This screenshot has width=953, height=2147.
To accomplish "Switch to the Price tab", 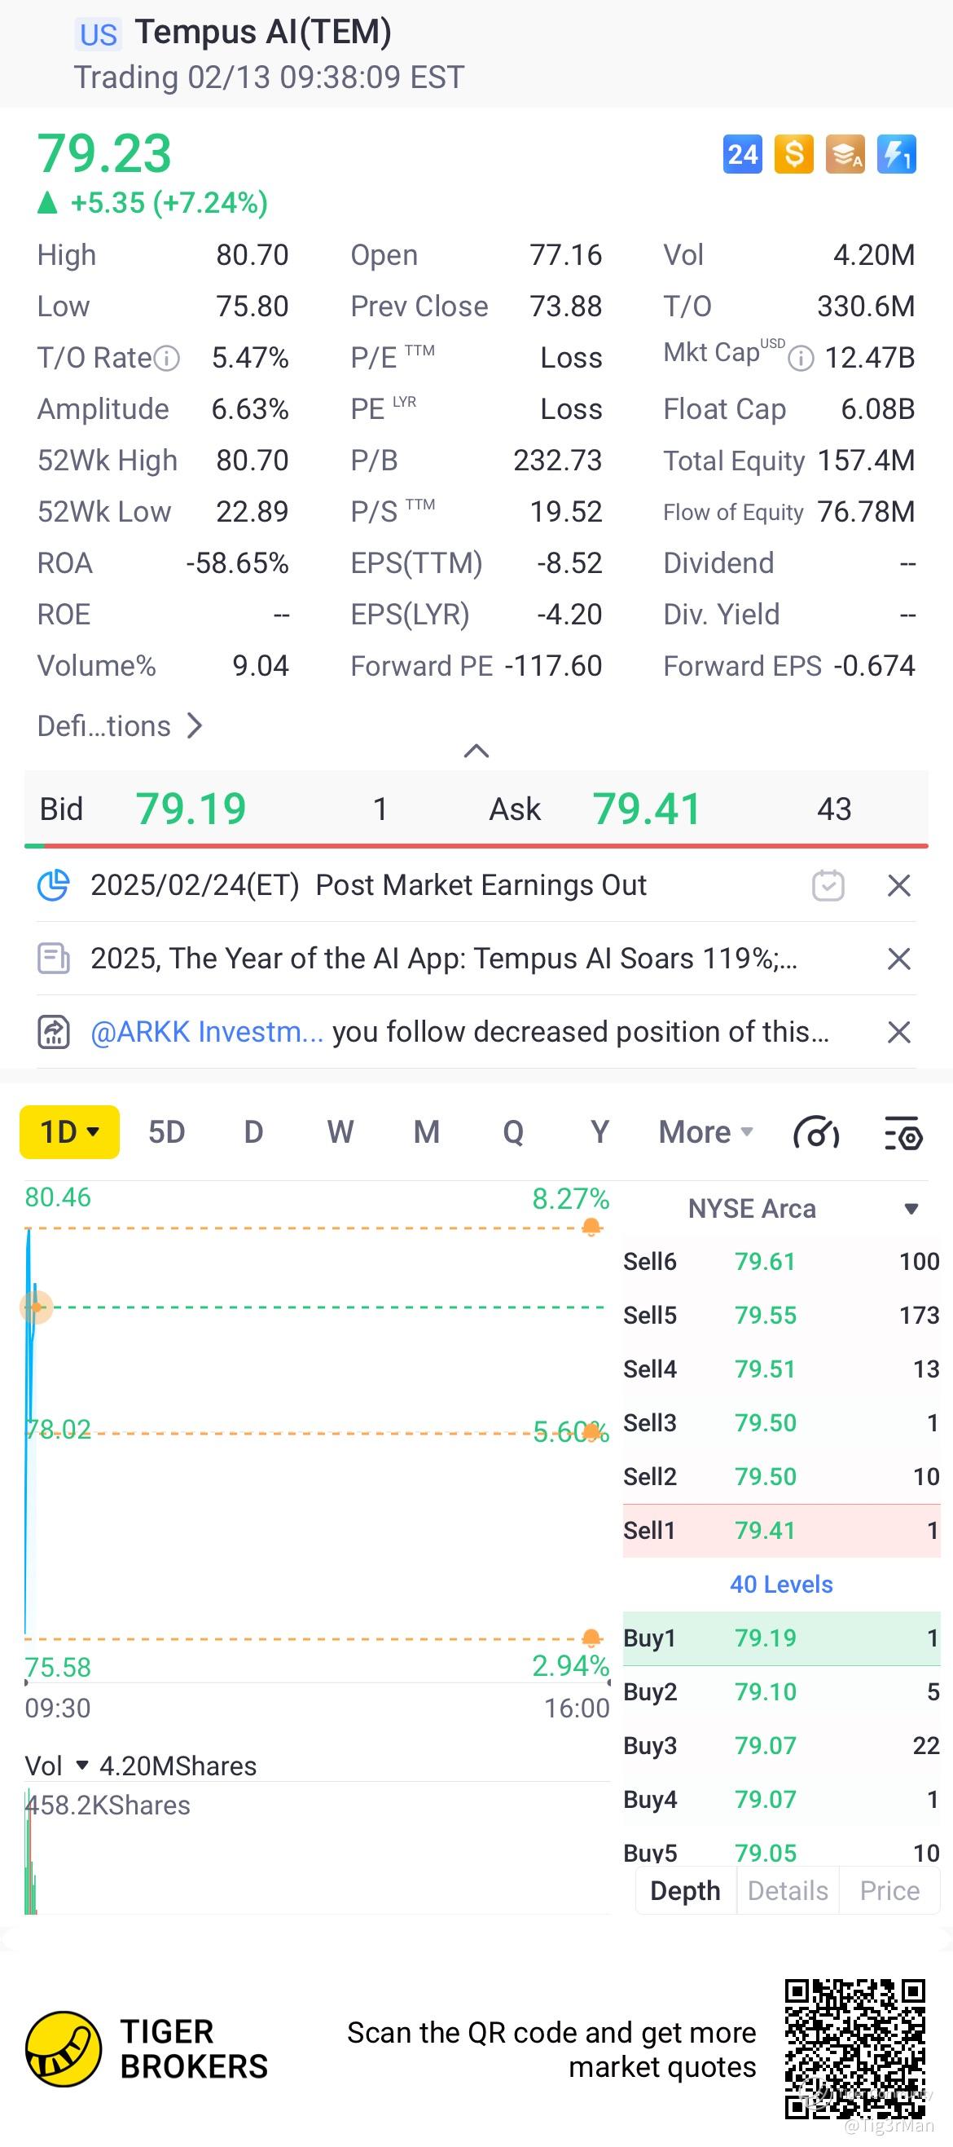I will [x=889, y=1891].
